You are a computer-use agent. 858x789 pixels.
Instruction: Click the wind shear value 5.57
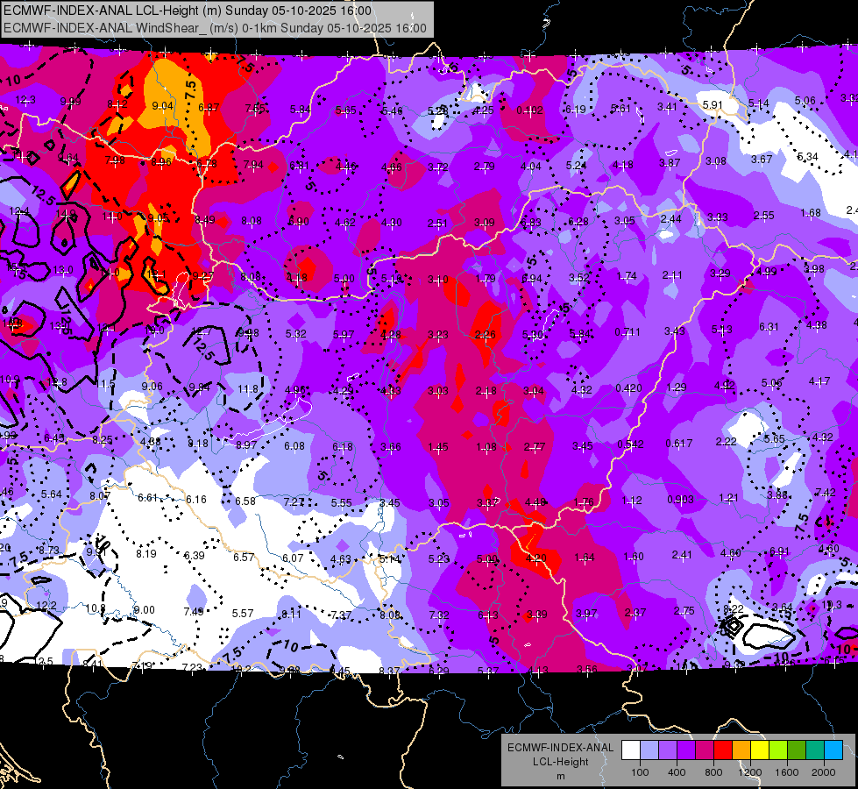(x=243, y=614)
